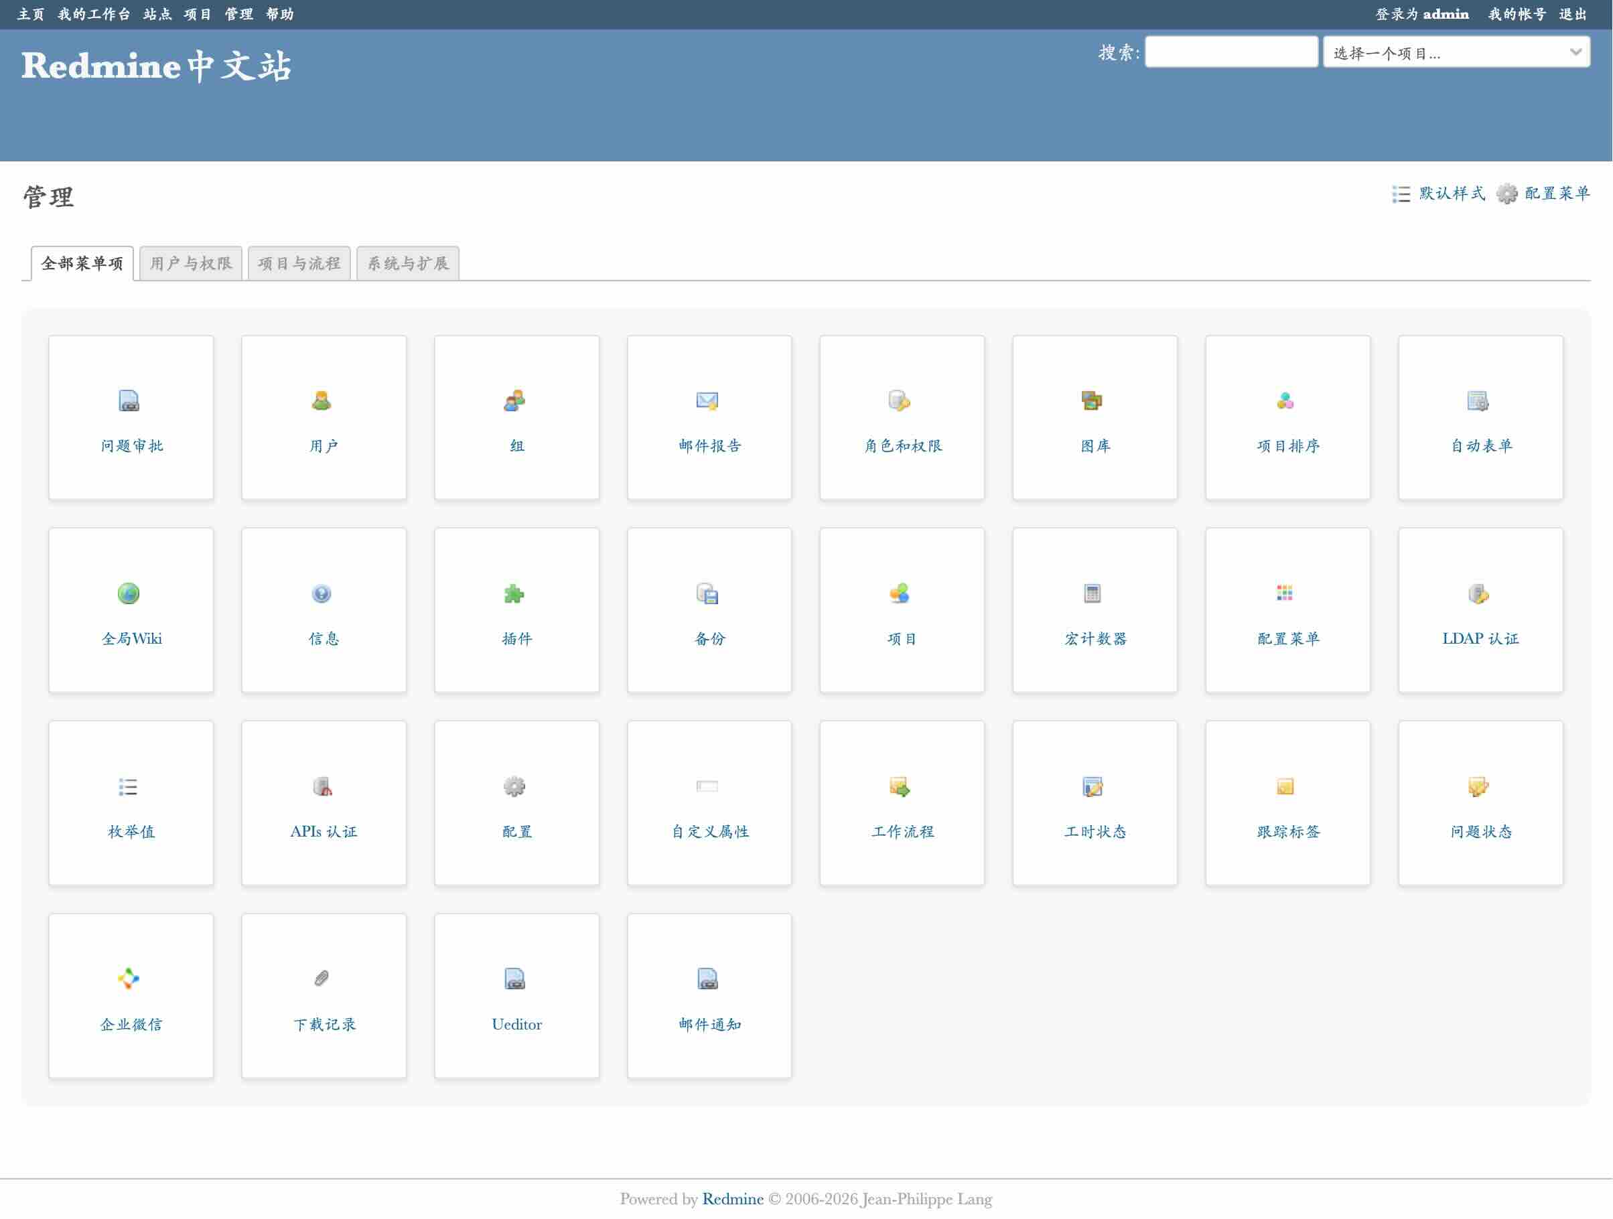Click the 用户 user icon
The height and width of the screenshot is (1219, 1613).
coord(322,401)
